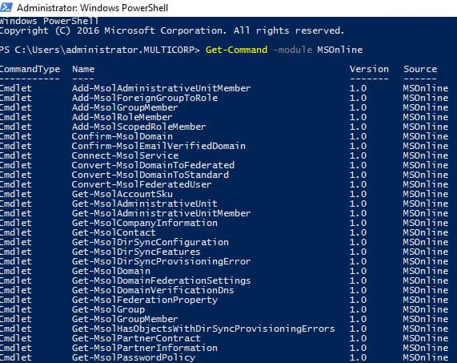The image size is (457, 363).
Task: Select 'Get-MsolDirSyncProvisioningError' cmdlet name
Action: pyautogui.click(x=161, y=262)
